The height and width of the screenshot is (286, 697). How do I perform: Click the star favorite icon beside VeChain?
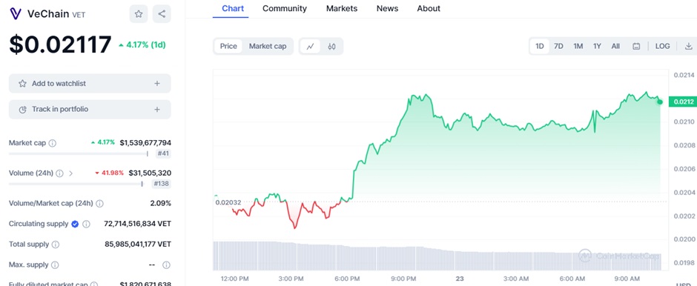click(139, 14)
